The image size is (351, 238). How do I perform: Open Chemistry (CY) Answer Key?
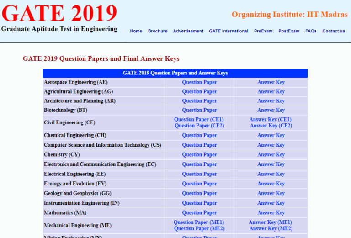[x=271, y=154]
